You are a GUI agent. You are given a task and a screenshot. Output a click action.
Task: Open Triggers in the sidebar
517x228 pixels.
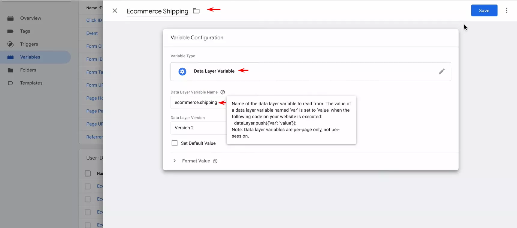29,44
